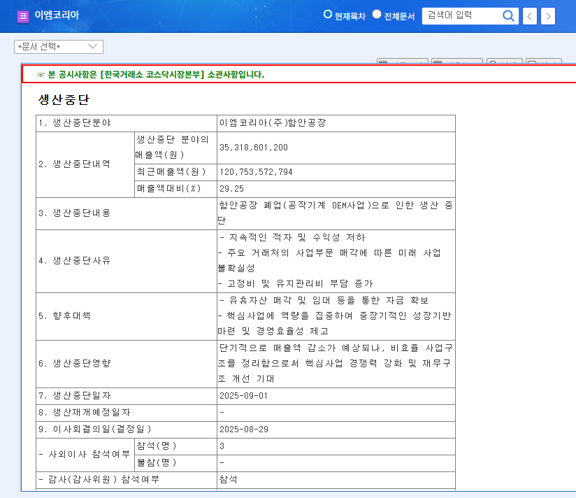Click the 생산중단 document title
This screenshot has height=498, width=576.
click(64, 99)
